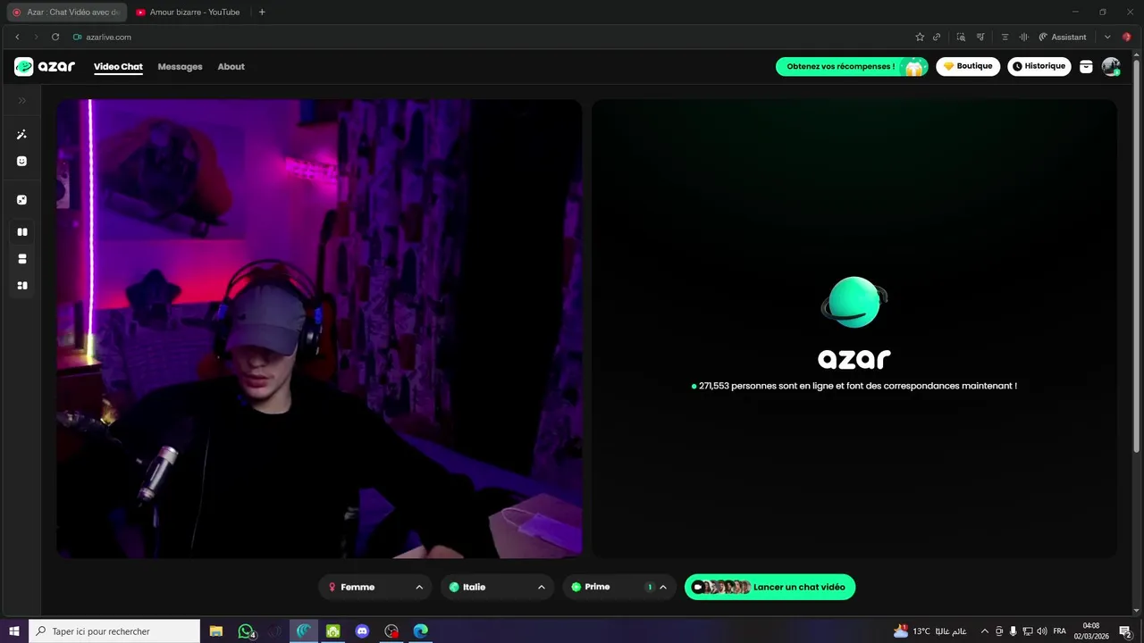Click the 'Taper ici pour rechercher' search box
Image resolution: width=1144 pixels, height=643 pixels.
114,631
